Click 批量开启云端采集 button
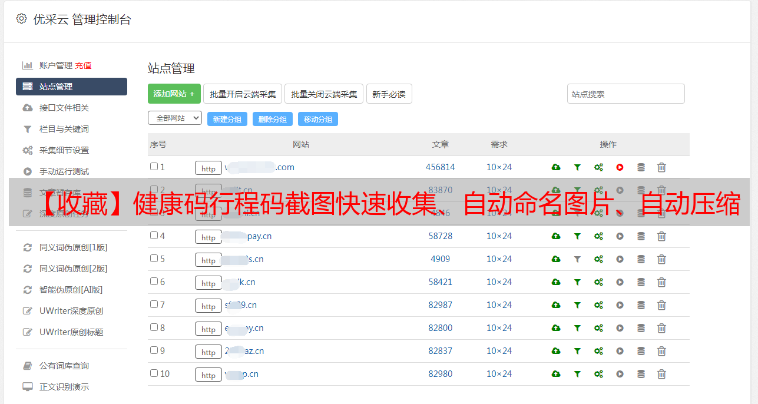Screen dimensions: 758x404 [243, 94]
